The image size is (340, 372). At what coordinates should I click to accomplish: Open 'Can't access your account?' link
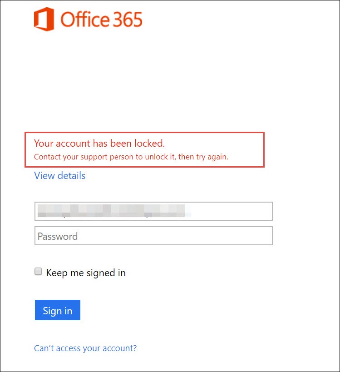[85, 348]
